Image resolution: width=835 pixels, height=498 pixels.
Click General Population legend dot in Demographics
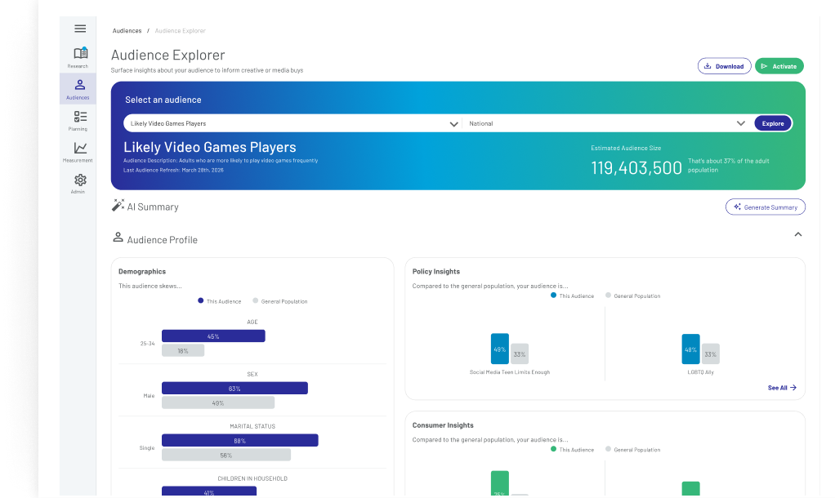255,300
